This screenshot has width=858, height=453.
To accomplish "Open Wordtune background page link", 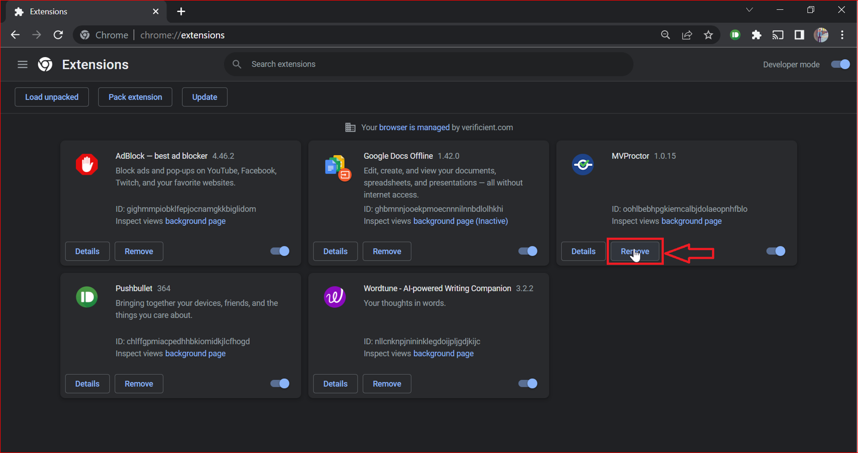I will point(443,353).
